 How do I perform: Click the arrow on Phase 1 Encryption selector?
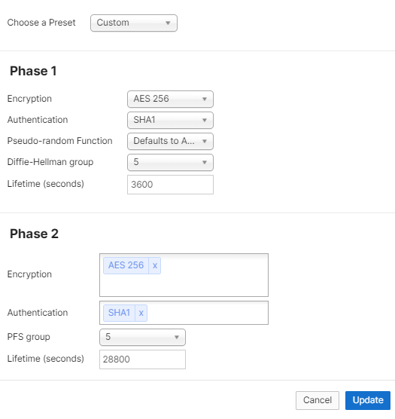coord(205,99)
